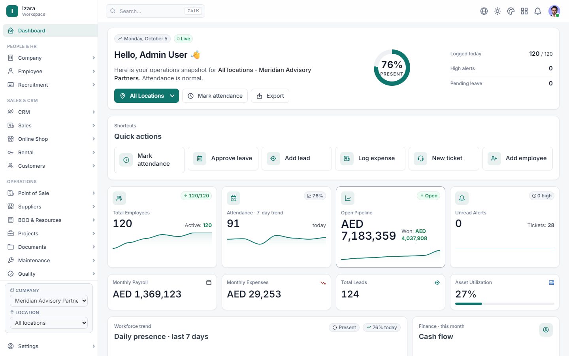Click the Approve leave quick action
This screenshot has height=356, width=569.
[223, 159]
